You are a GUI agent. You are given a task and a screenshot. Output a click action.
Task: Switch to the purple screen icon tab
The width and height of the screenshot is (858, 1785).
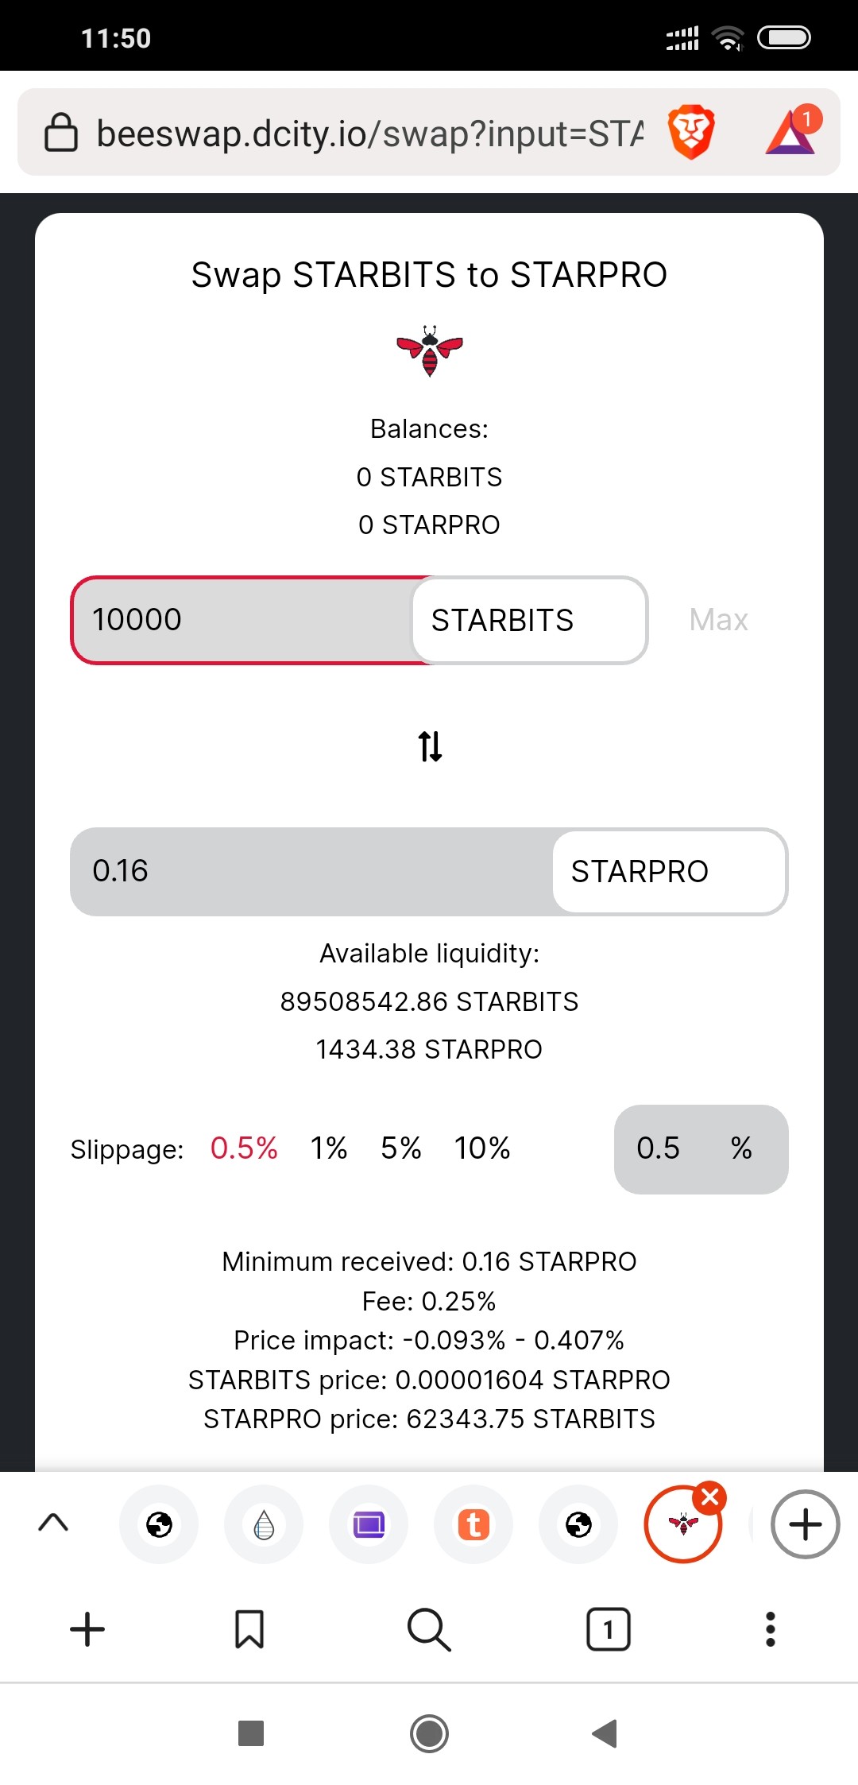(369, 1524)
